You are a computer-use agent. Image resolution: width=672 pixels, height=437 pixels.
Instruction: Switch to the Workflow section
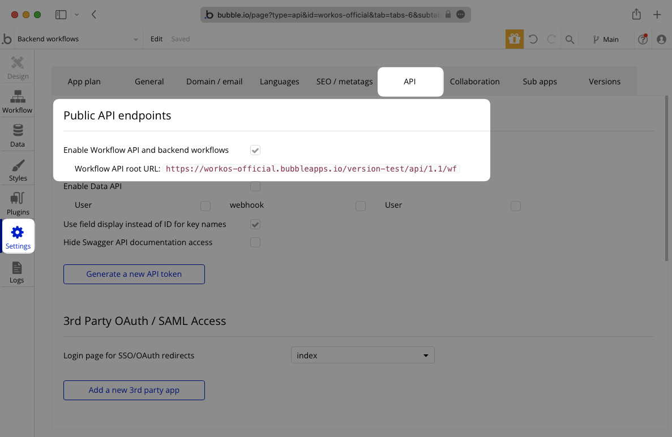click(x=18, y=101)
